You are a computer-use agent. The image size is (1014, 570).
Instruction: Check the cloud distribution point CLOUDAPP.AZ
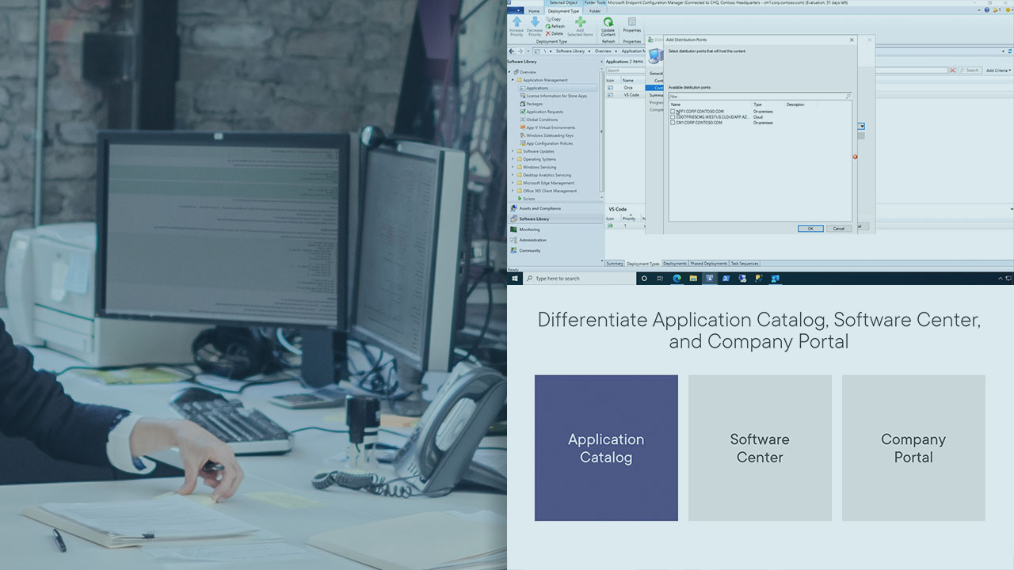(673, 117)
